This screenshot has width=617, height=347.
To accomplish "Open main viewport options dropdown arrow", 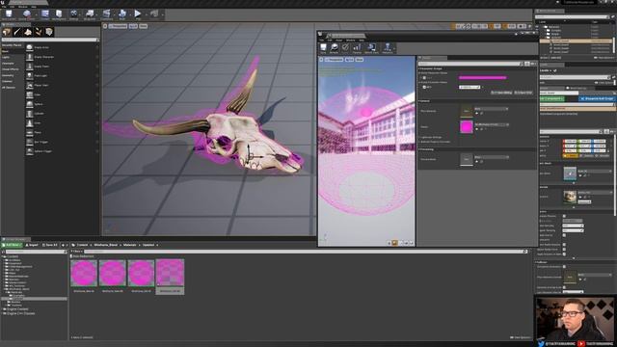I will pyautogui.click(x=105, y=26).
